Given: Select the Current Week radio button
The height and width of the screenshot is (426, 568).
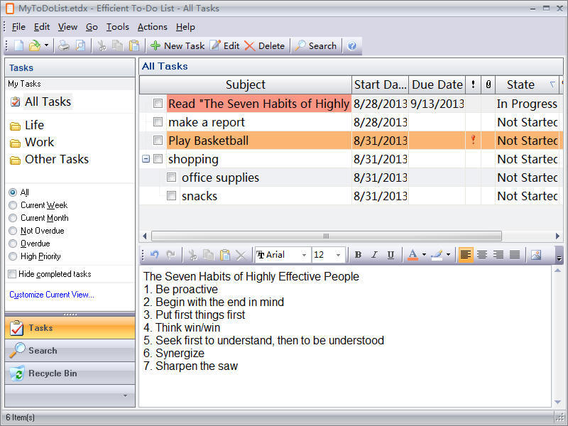Looking at the screenshot, I should click(x=13, y=205).
